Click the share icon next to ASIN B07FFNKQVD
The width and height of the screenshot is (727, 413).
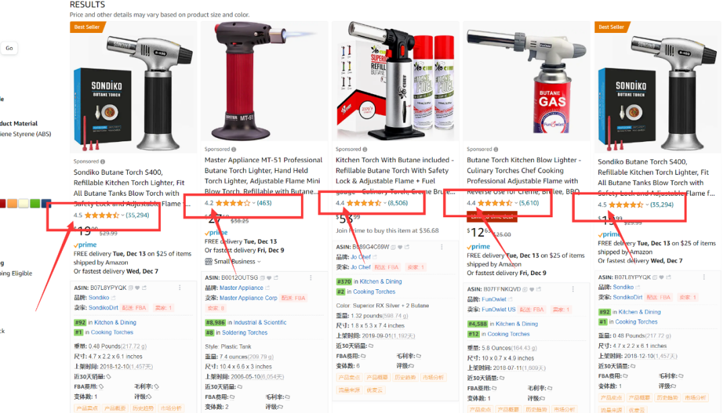coord(539,289)
